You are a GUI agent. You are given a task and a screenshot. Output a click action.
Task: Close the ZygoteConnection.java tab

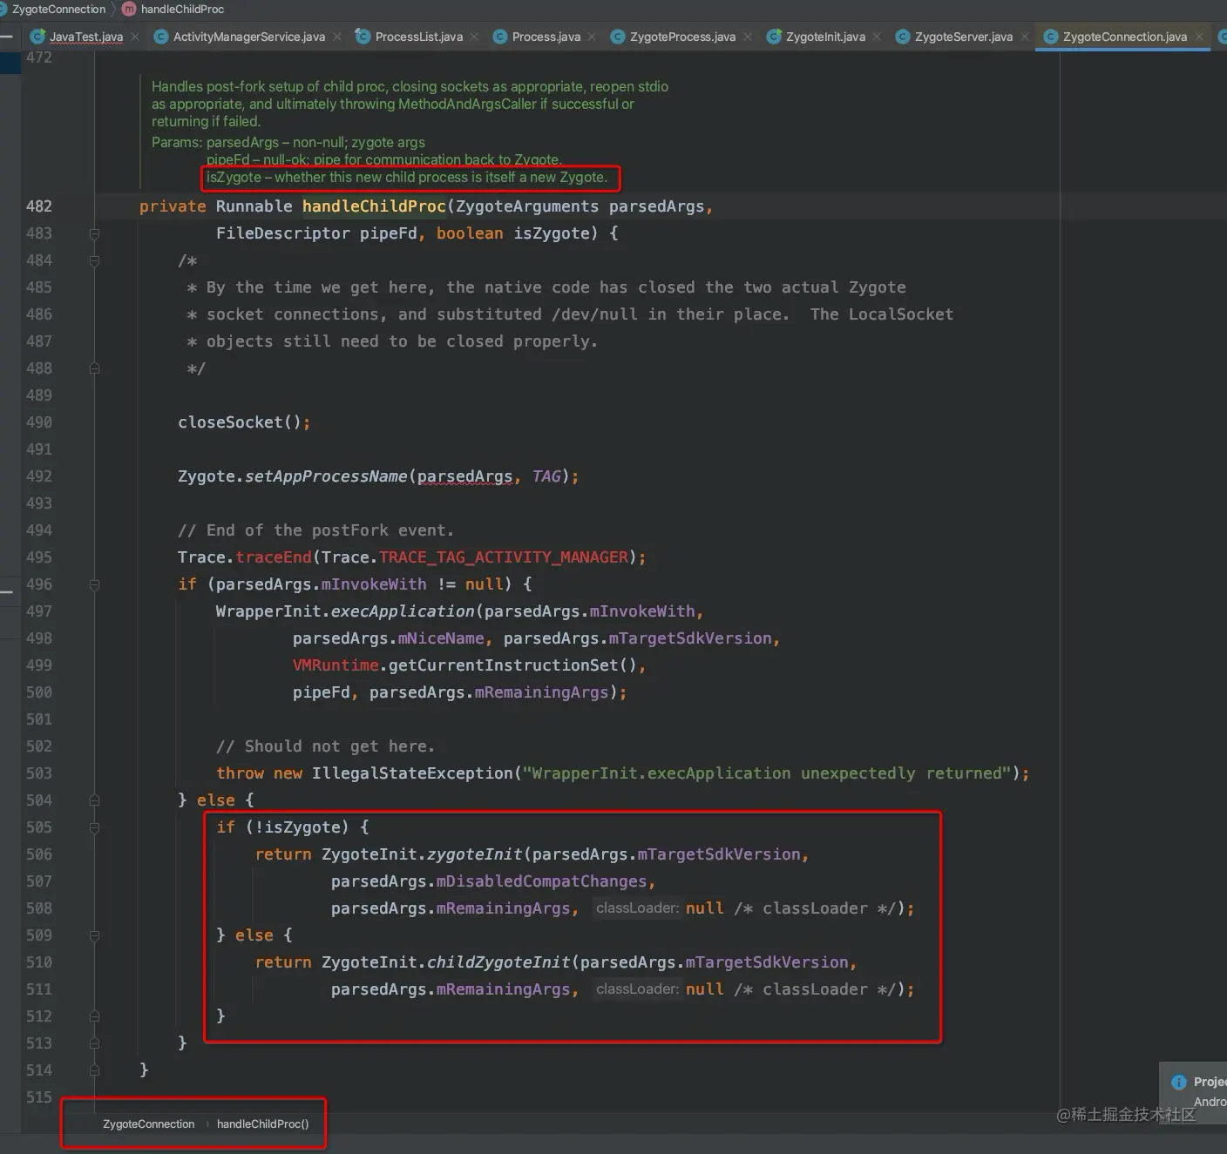[x=1199, y=37]
